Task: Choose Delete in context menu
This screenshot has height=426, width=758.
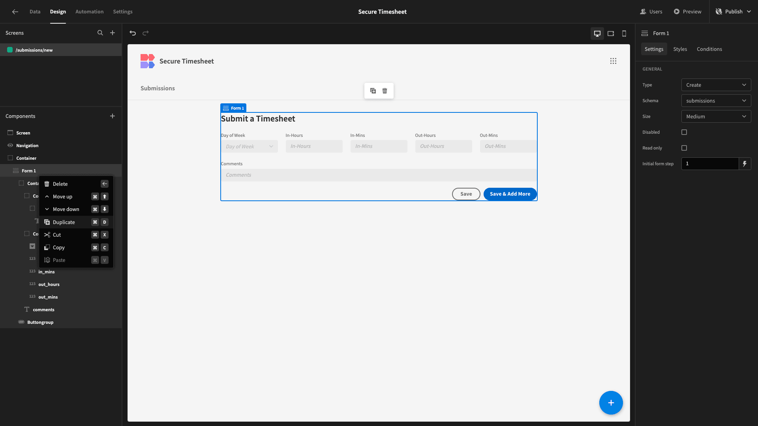Action: point(76,184)
